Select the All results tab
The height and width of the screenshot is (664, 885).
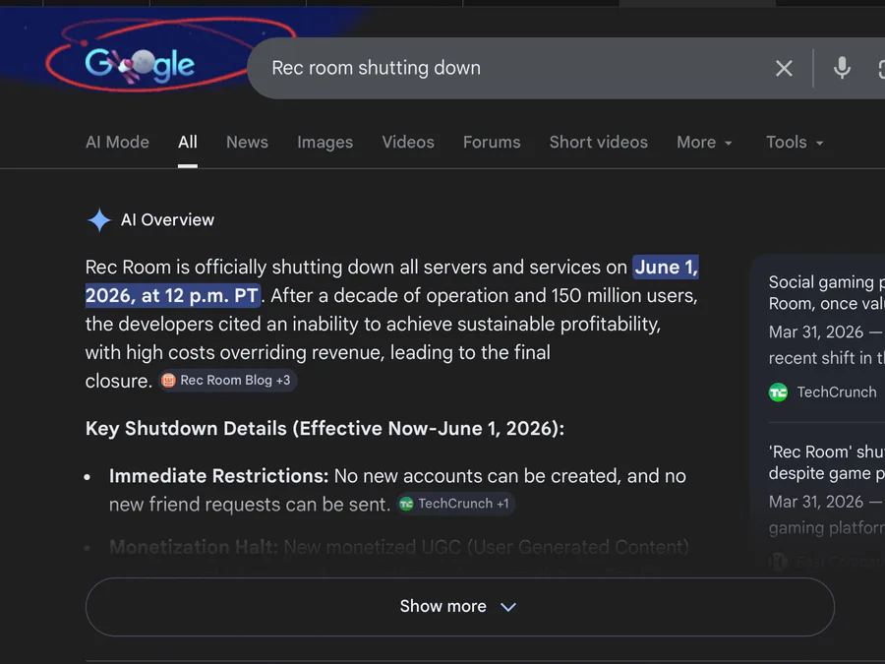[x=188, y=143]
